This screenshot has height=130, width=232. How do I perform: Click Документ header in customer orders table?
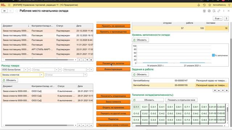[16, 86]
